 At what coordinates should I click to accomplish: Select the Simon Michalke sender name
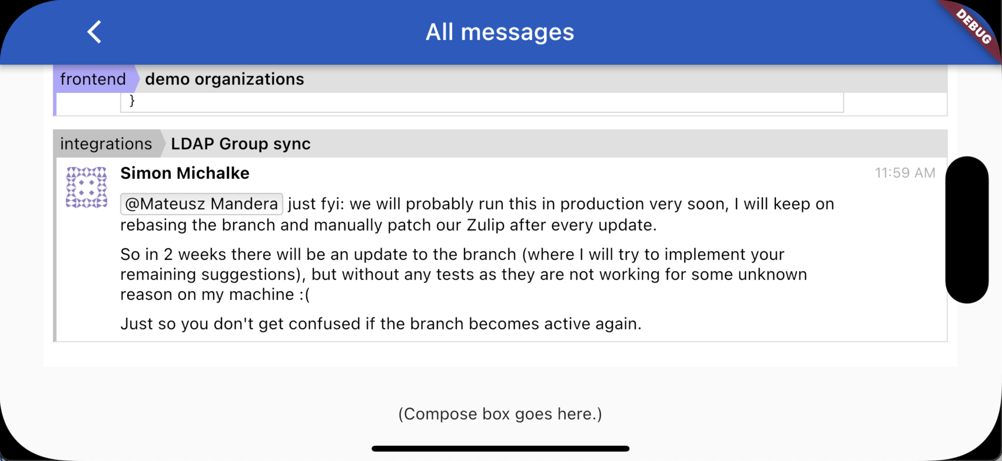(x=185, y=173)
